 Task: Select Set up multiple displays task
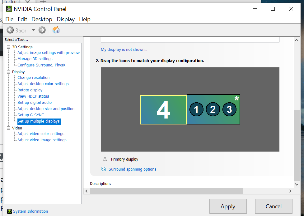click(39, 121)
